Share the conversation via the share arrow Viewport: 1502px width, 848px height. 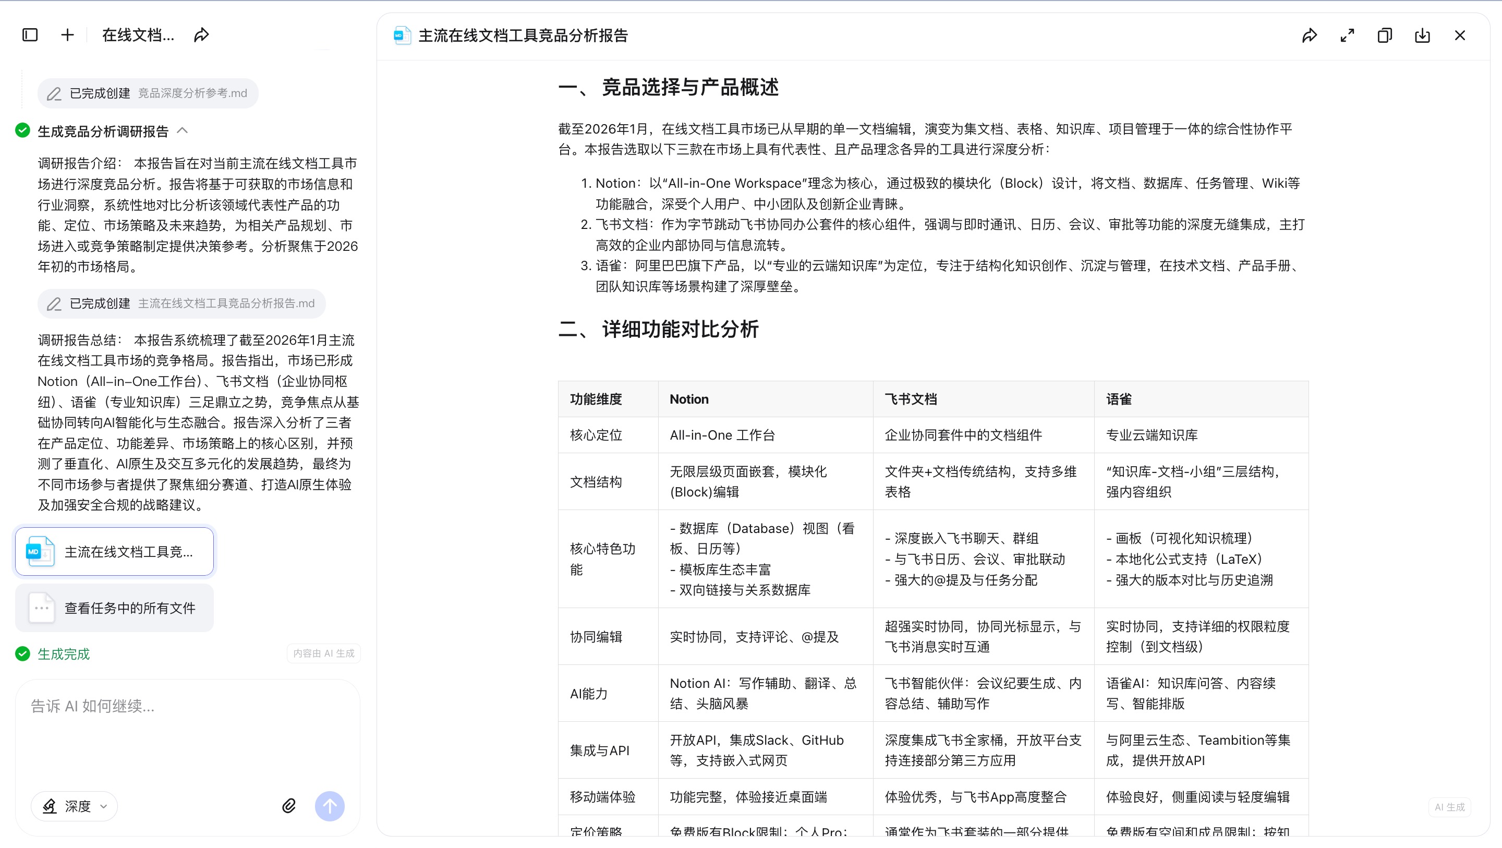click(x=201, y=35)
